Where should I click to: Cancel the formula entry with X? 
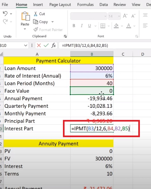pos(39,45)
